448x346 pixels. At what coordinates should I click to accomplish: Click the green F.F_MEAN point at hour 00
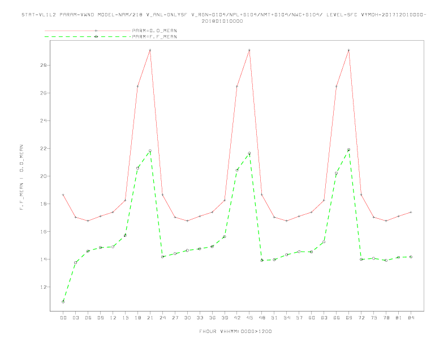click(63, 302)
